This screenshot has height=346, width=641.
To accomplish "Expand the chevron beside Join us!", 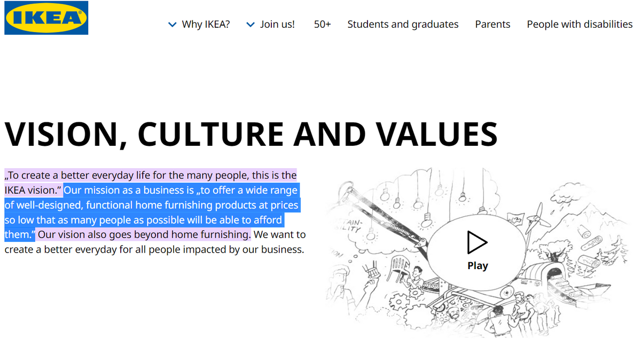I will point(251,25).
